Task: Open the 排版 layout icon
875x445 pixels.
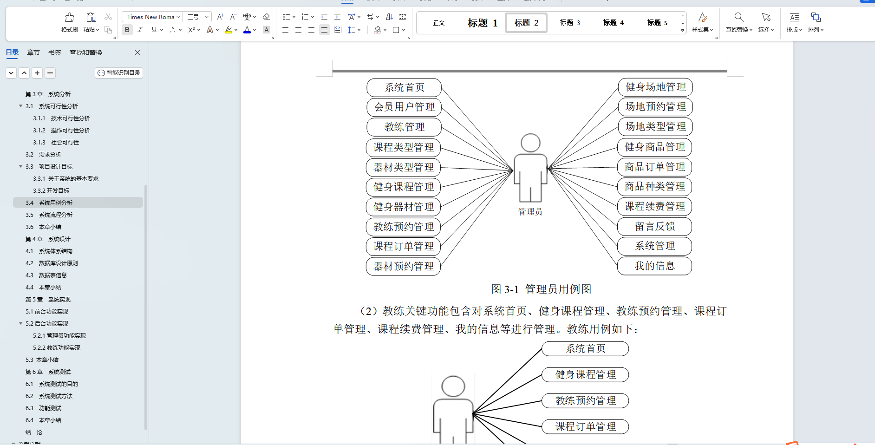Action: pos(795,17)
